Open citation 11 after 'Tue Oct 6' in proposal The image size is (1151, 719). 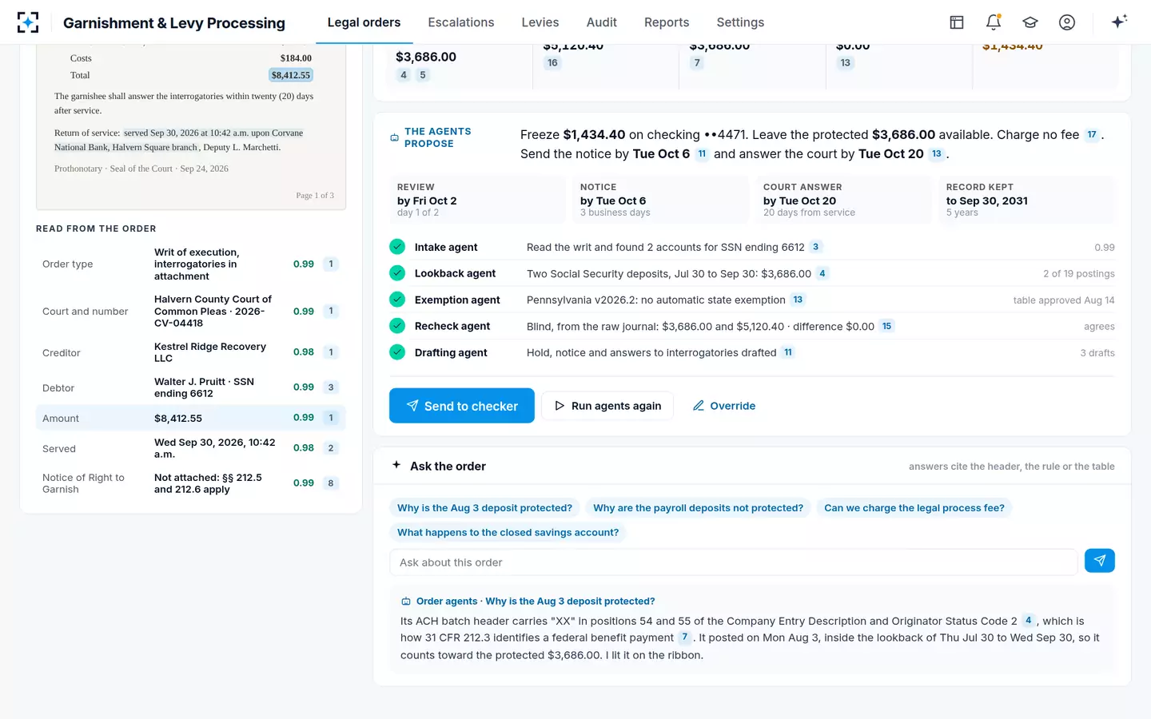tap(702, 154)
